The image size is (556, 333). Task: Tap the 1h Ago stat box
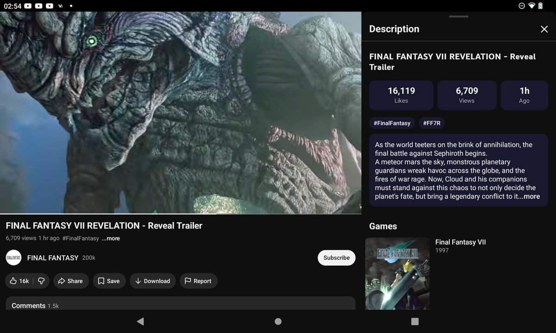click(524, 95)
